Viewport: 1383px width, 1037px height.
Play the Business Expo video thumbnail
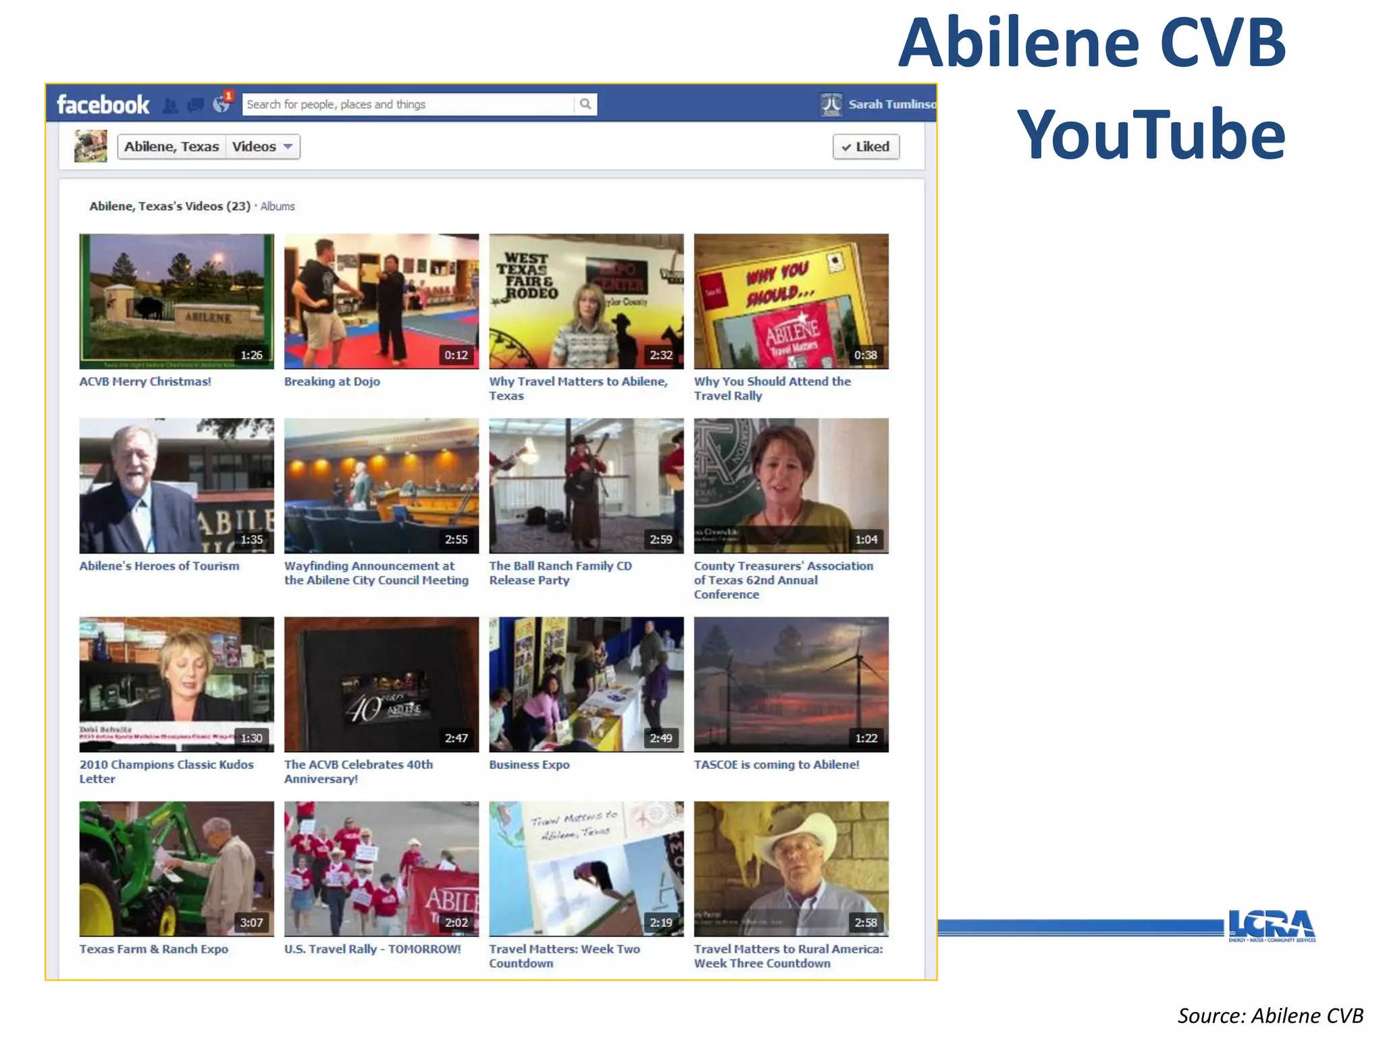(x=586, y=684)
